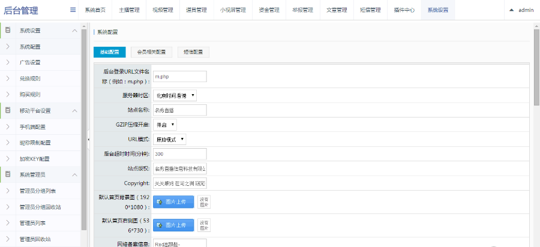
Task: Click the 没有图片 placeholder for 默认首页背景图
Action: tap(204, 202)
